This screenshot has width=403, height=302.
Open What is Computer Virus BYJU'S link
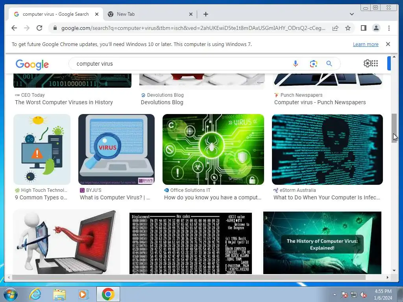pos(115,197)
